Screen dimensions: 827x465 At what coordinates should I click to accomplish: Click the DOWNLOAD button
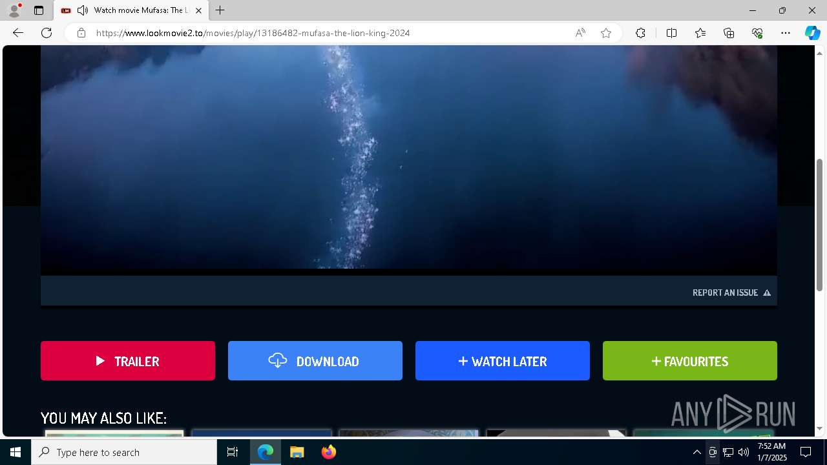(x=315, y=361)
